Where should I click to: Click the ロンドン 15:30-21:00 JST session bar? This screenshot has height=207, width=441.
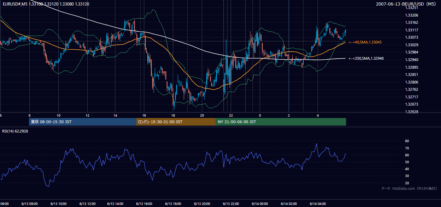pyautogui.click(x=176, y=122)
